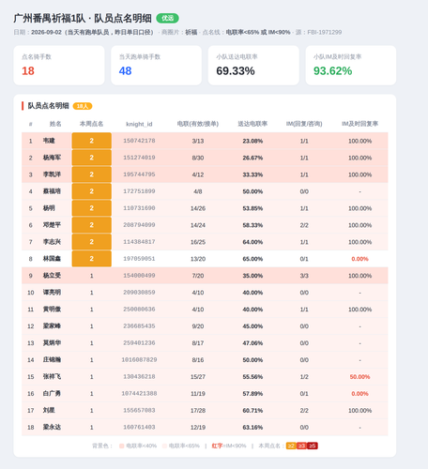Click the 电联(有效/接单) column header

(x=198, y=124)
